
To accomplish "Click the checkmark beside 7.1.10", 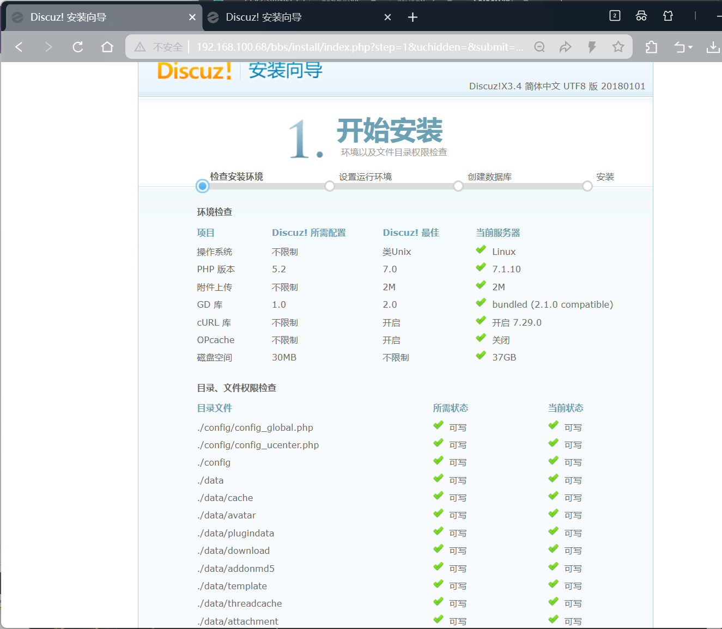I will pos(481,267).
